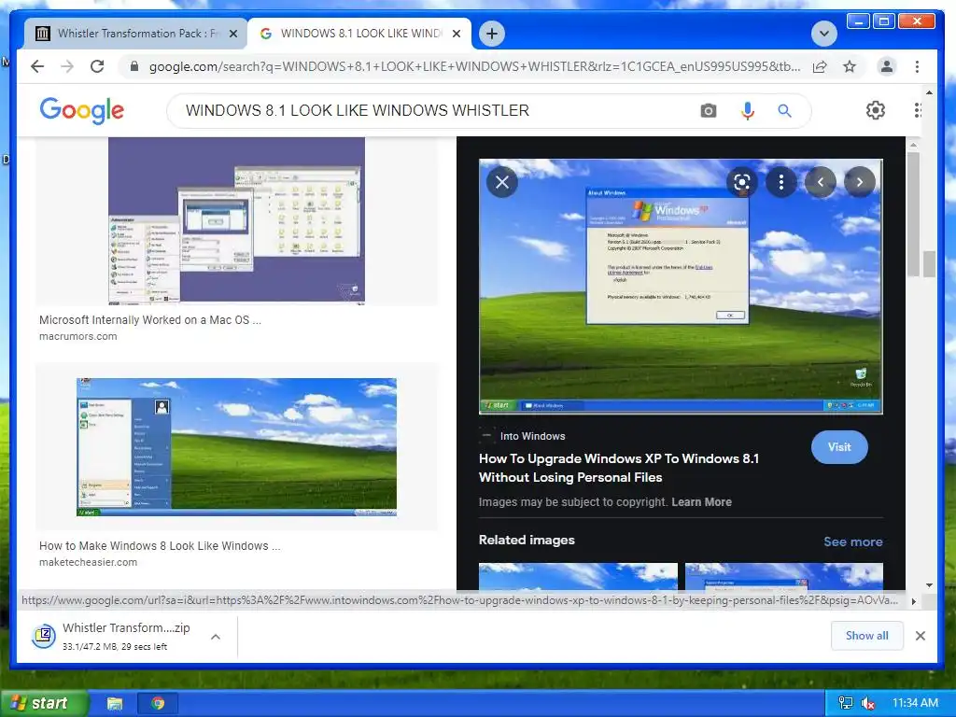Click the browser forward arrow
The image size is (956, 717).
coord(67,66)
